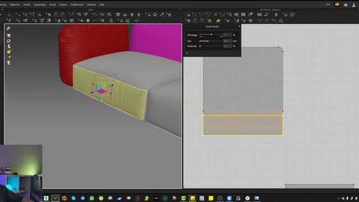
Task: Click the pin icon on Steam Brush panel header
Action: [240, 26]
